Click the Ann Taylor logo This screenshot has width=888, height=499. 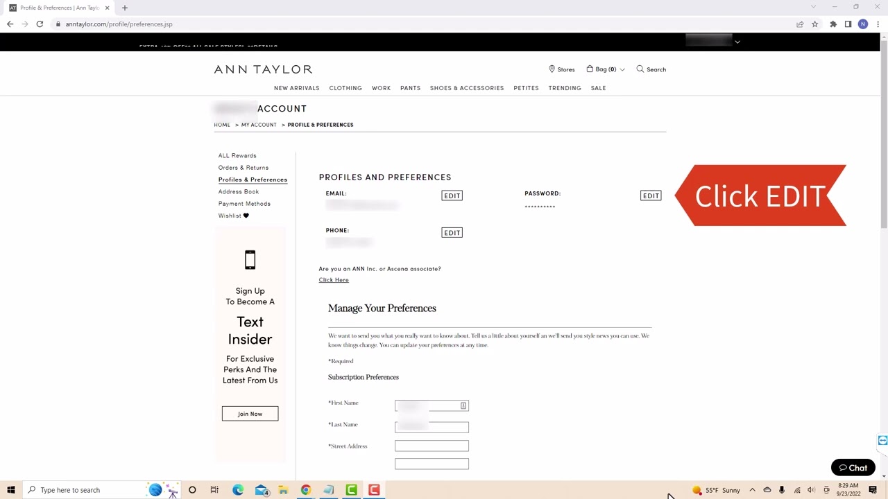(263, 69)
